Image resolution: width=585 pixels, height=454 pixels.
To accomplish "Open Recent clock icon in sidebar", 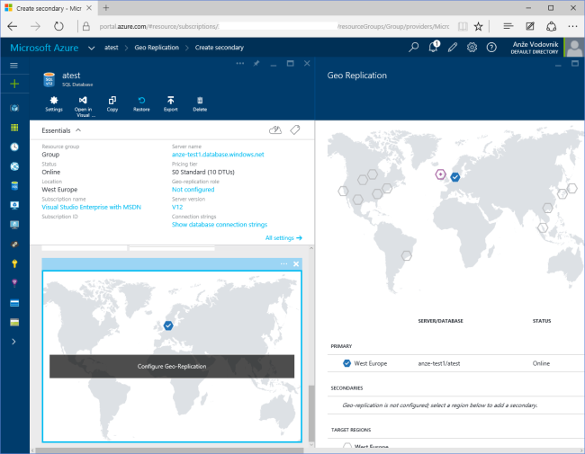I will pos(14,147).
